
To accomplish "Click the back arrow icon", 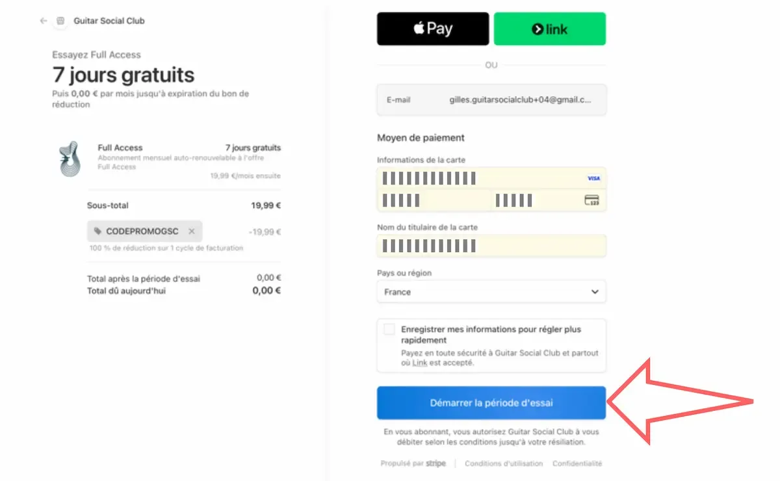I will click(x=44, y=21).
